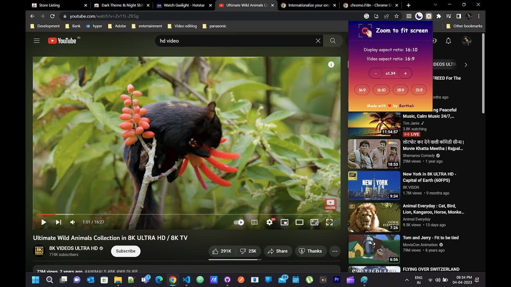Open File Explorer from taskbar
511x287 pixels.
pos(118,280)
